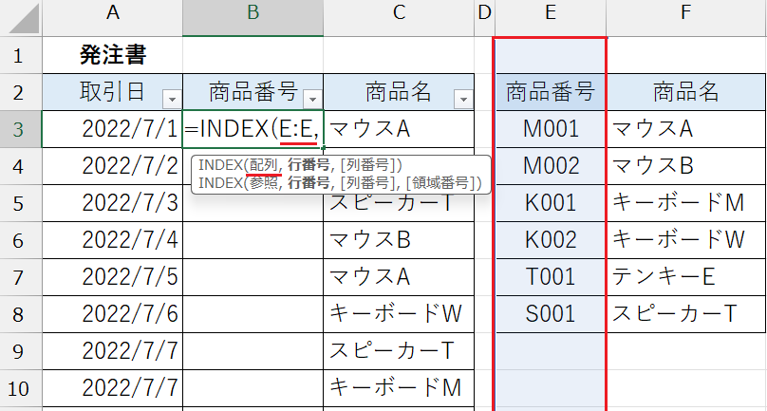Click the column C header
The height and width of the screenshot is (411, 767).
(x=398, y=12)
